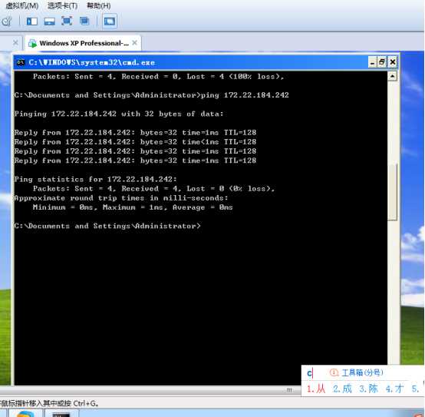Click the IME info circle icon
This screenshot has width=425, height=417.
click(x=334, y=372)
